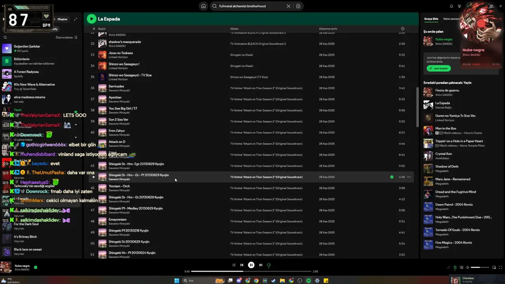Skip to the previous track
Image resolution: width=505 pixels, height=284 pixels.
click(x=242, y=265)
